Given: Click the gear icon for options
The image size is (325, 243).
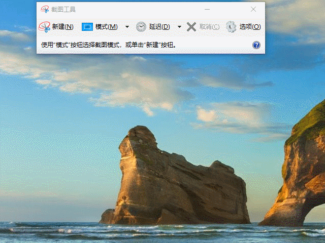Looking at the screenshot, I should point(231,27).
